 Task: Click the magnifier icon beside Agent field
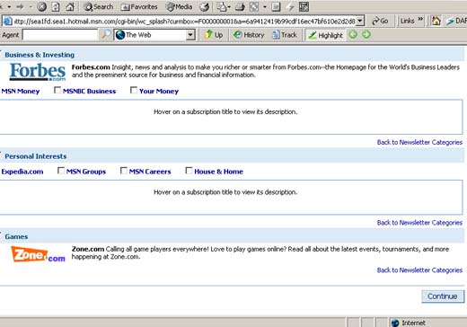click(106, 35)
